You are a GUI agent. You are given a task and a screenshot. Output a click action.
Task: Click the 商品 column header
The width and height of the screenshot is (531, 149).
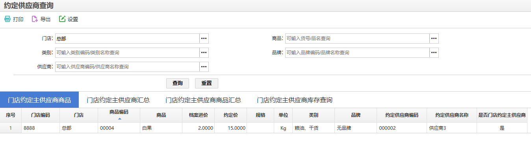click(x=161, y=115)
